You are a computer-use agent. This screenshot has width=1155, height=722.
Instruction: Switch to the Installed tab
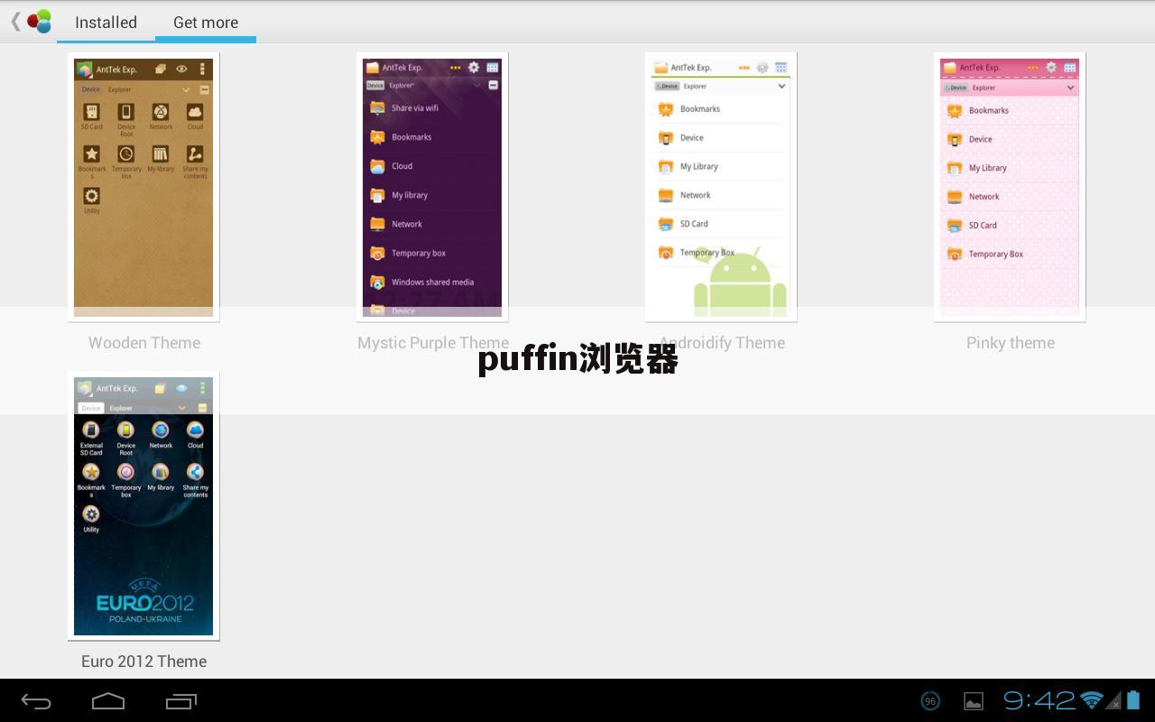[x=106, y=23]
